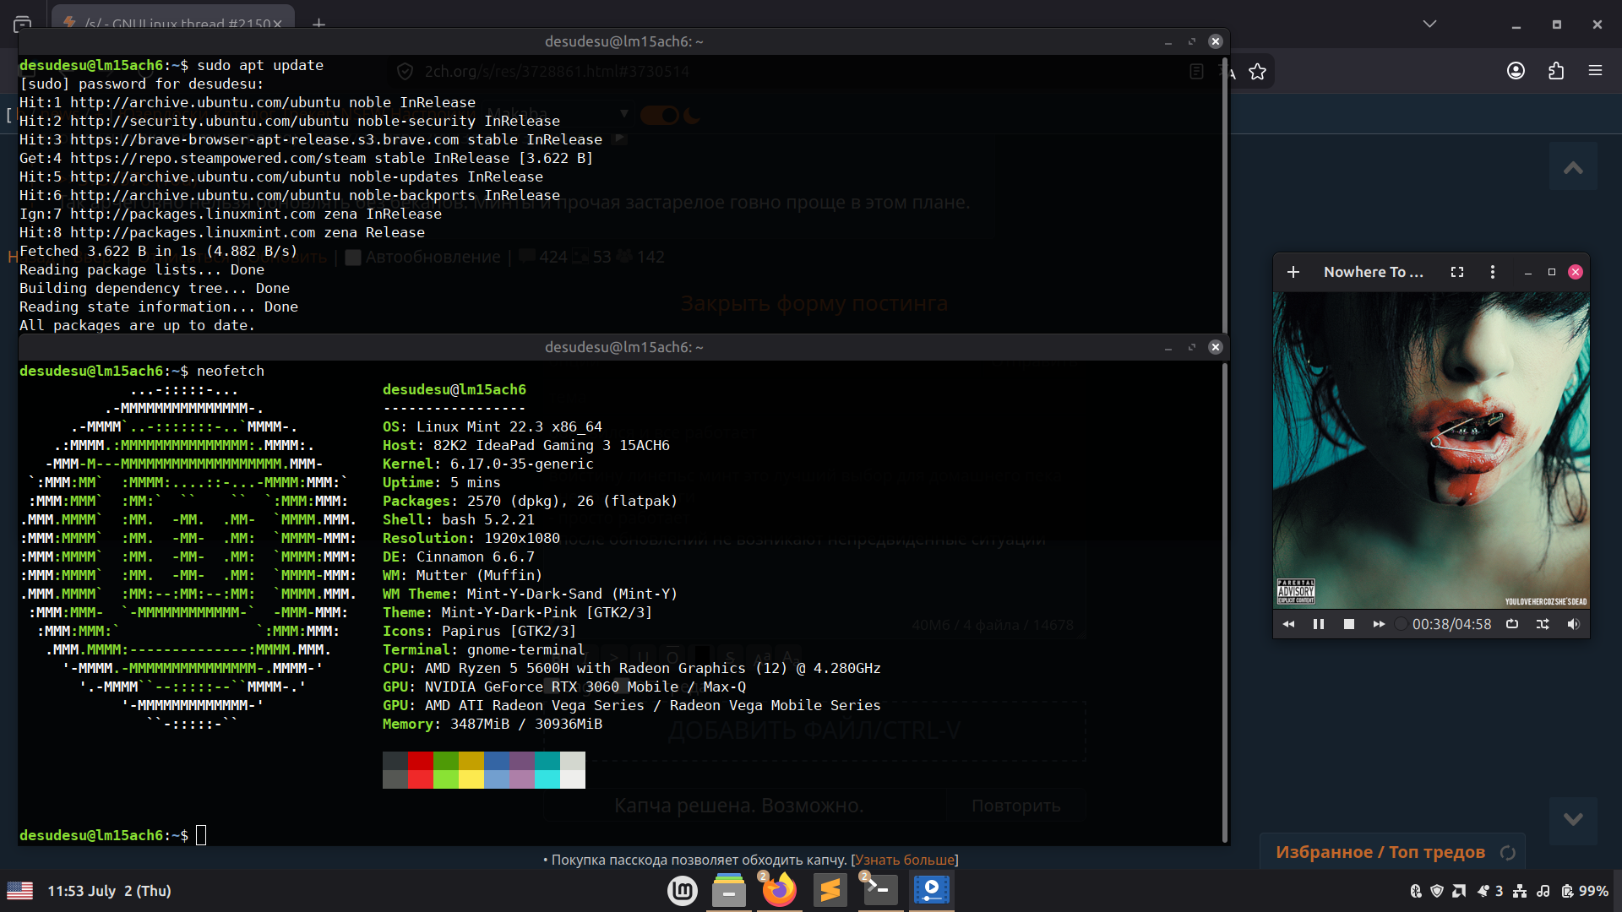Open the Files manager from the taskbar
Viewport: 1622px width, 912px height.
pyautogui.click(x=729, y=890)
